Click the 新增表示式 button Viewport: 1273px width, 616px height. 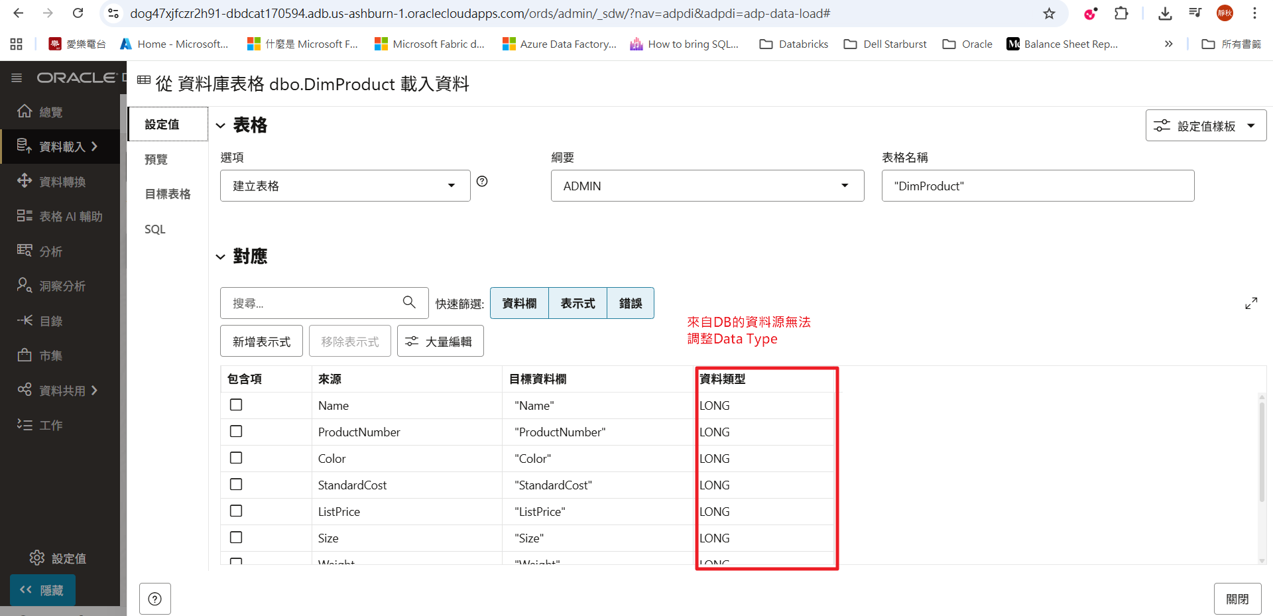pos(261,341)
